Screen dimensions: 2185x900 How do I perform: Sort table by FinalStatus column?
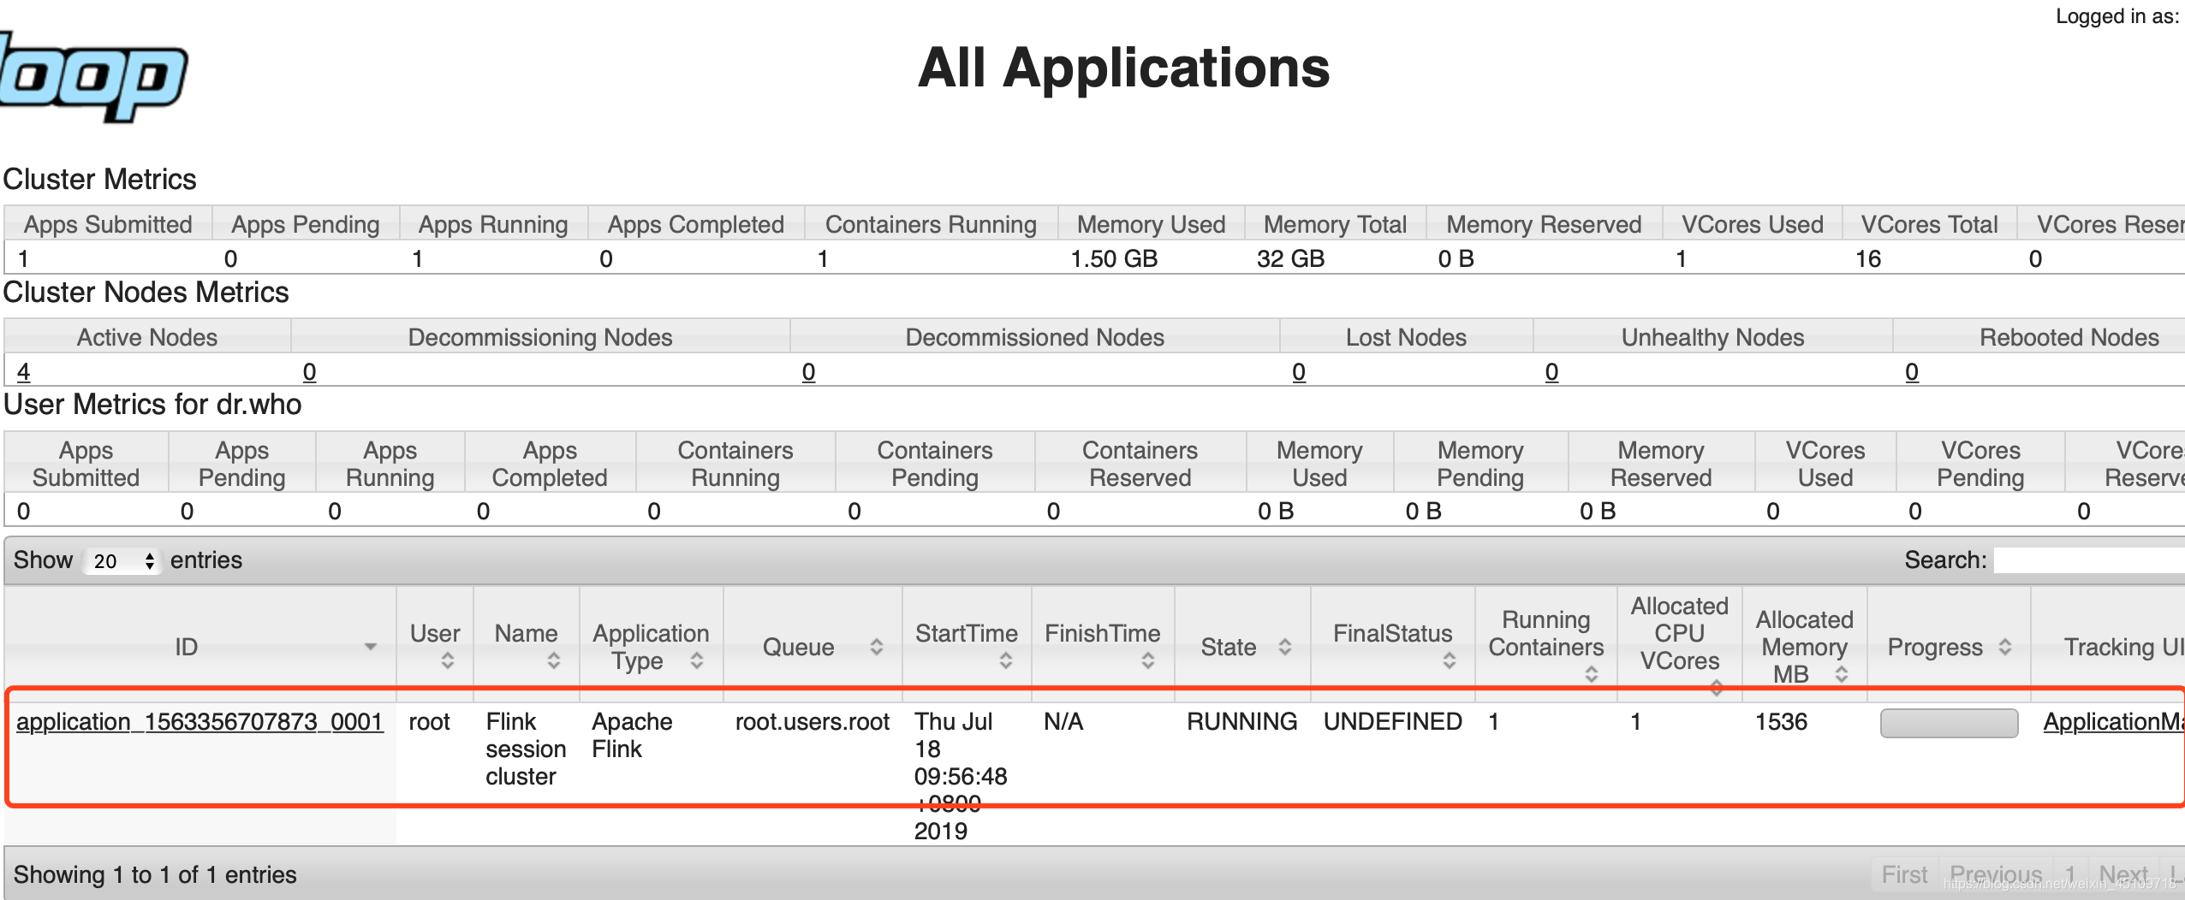(x=1393, y=647)
